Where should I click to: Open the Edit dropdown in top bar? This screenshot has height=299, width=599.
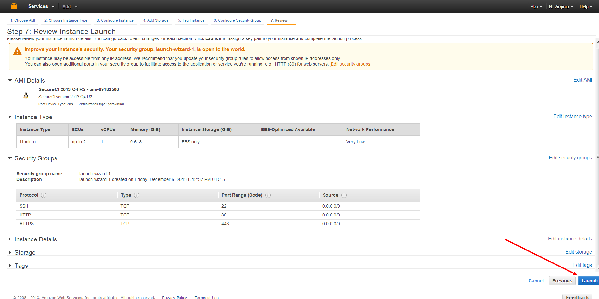click(x=70, y=7)
